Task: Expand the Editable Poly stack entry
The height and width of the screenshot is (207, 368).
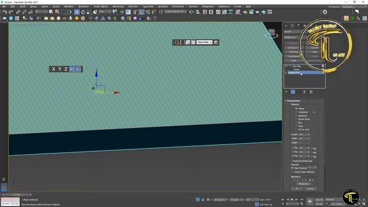Action: click(286, 73)
